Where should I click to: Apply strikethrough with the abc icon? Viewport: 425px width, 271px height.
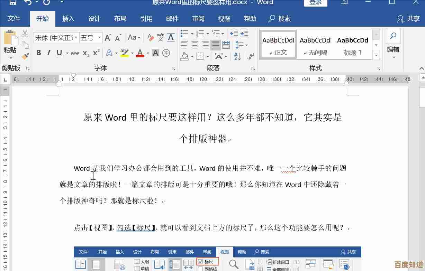tap(75, 53)
